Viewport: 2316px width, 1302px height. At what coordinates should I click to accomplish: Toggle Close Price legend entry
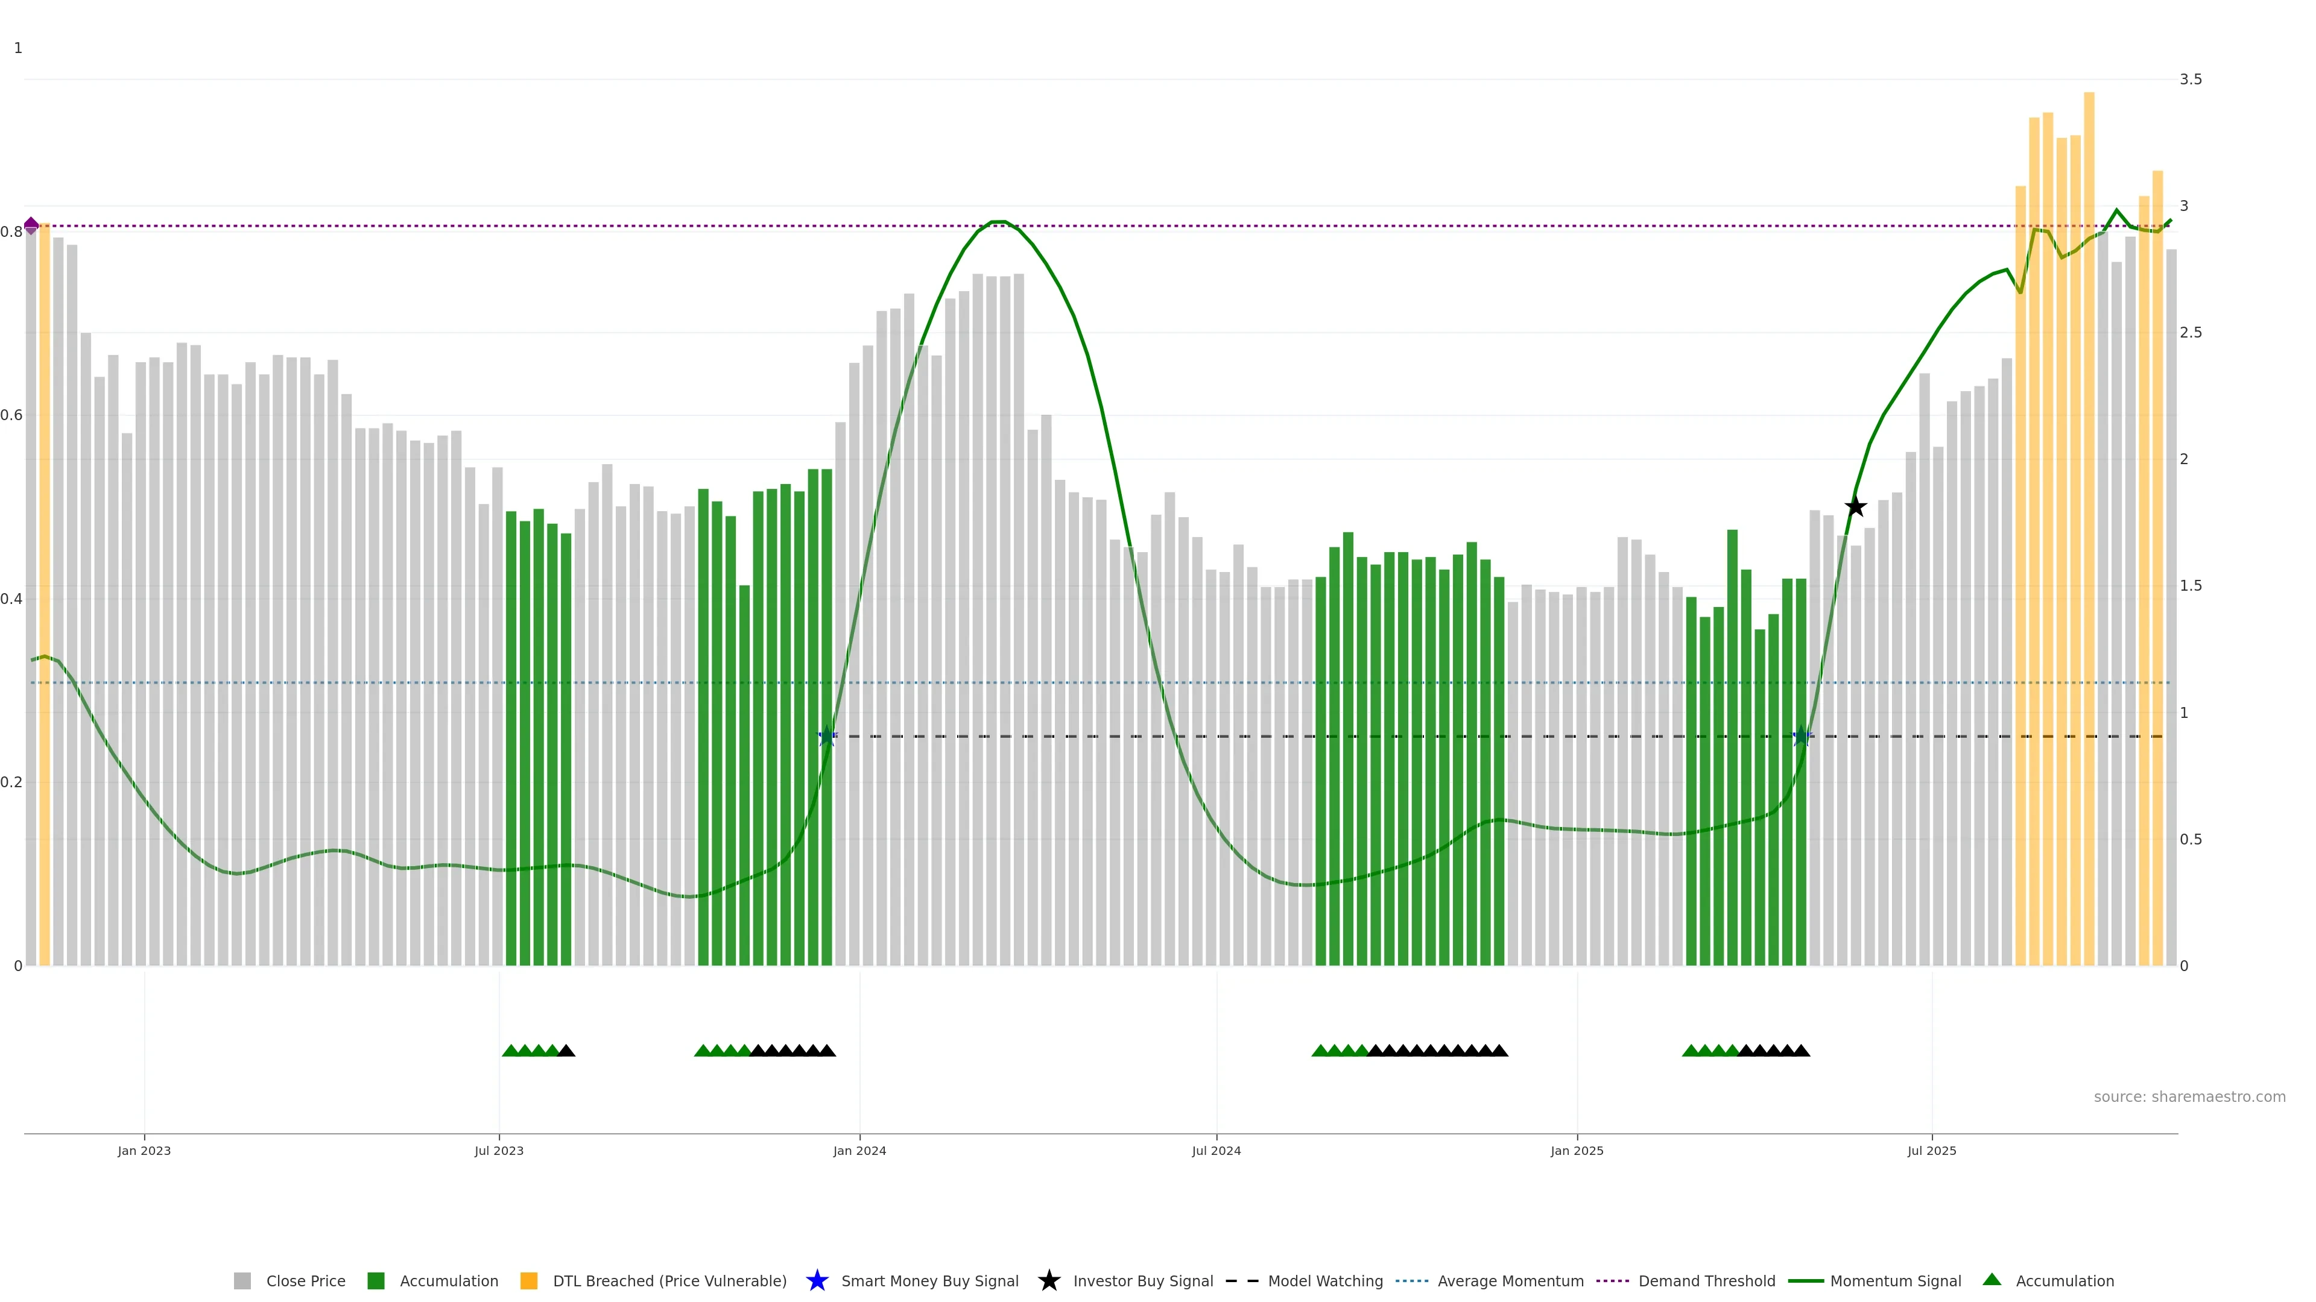[x=305, y=1280]
